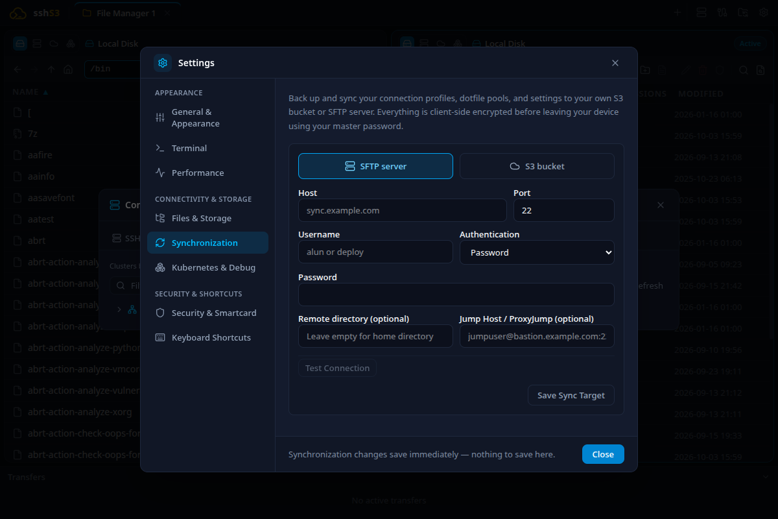
Task: Click the Settings gear icon in dialog header
Action: (x=163, y=63)
